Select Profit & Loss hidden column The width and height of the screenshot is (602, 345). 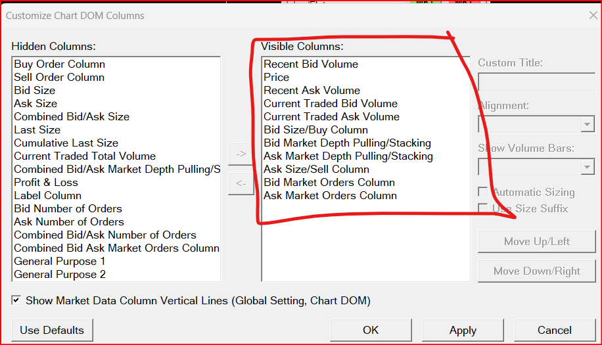(46, 182)
